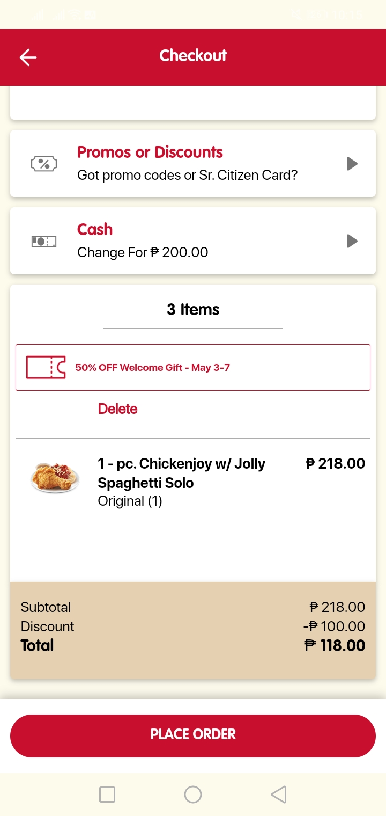Select the 50% OFF Welcome Gift label
The height and width of the screenshot is (816, 386).
tap(152, 368)
